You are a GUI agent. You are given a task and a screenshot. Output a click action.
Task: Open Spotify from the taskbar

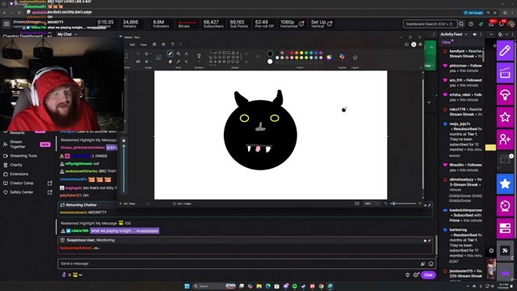(294, 286)
